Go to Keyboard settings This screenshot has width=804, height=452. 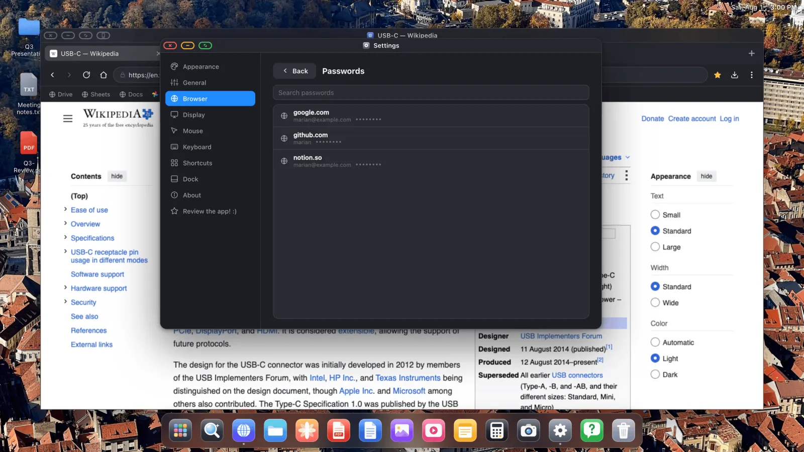click(x=210, y=147)
